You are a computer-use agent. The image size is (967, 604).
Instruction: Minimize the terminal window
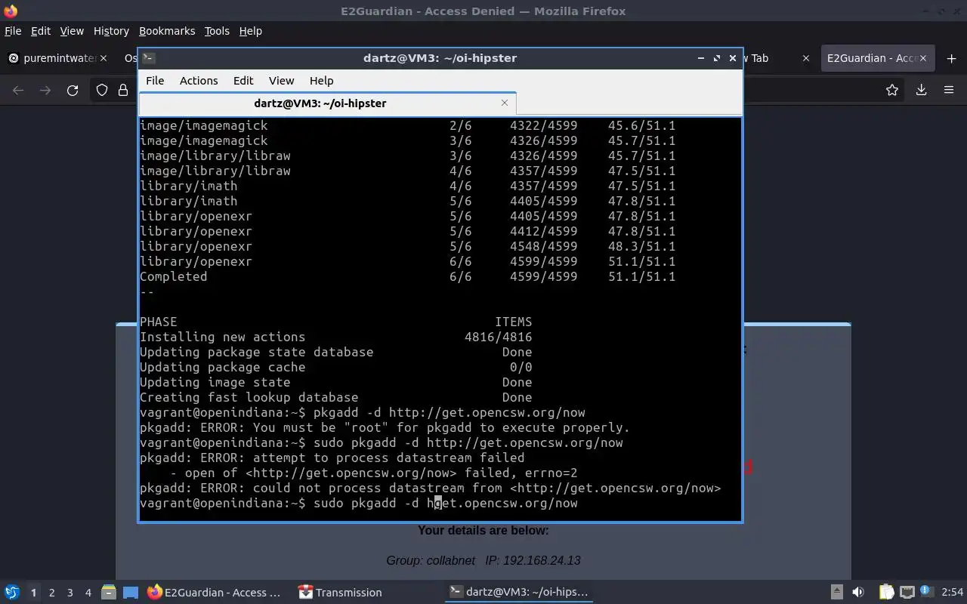[701, 58]
